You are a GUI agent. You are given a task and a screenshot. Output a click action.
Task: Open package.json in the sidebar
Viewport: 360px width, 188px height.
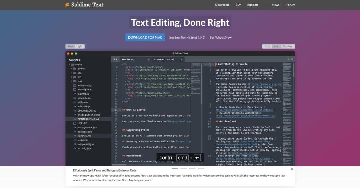[84, 132]
